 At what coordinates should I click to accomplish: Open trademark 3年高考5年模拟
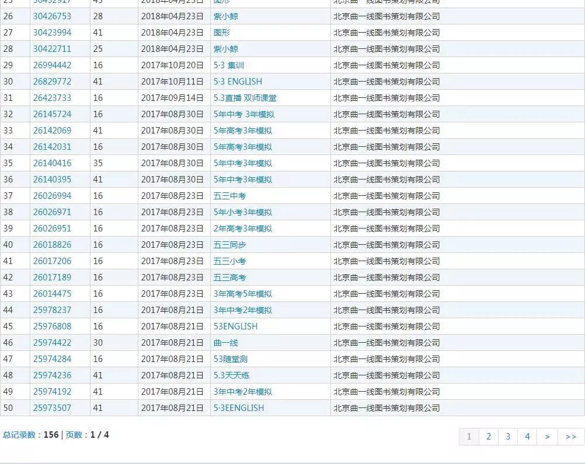pos(243,294)
